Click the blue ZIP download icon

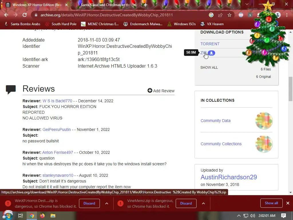click(211, 53)
